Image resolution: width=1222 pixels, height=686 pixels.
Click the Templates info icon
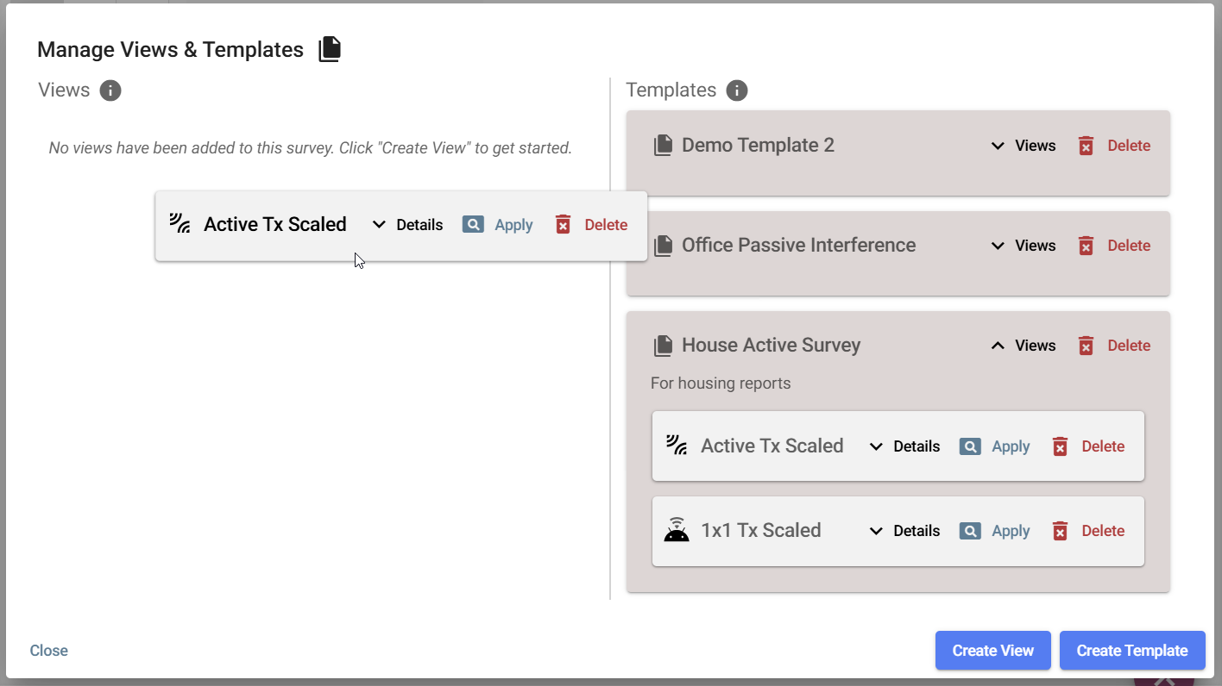point(736,90)
